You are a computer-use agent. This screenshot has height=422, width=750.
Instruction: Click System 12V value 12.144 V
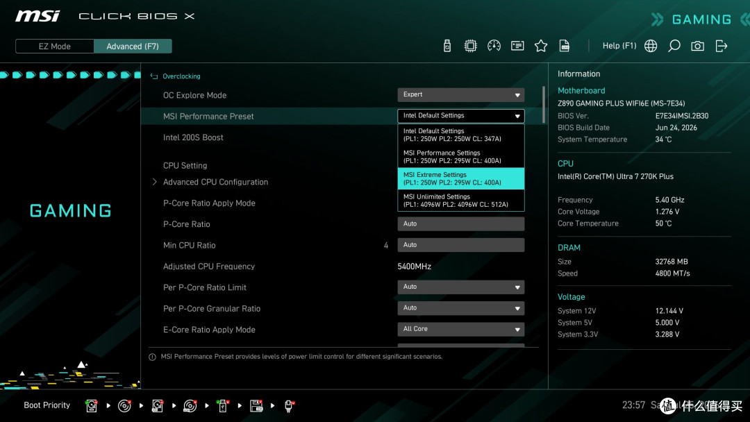coord(669,311)
